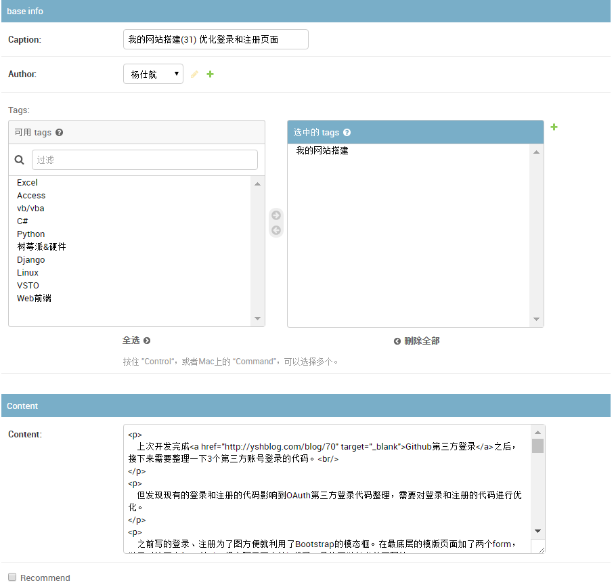
Task: Click the base info section header
Action: (x=306, y=11)
